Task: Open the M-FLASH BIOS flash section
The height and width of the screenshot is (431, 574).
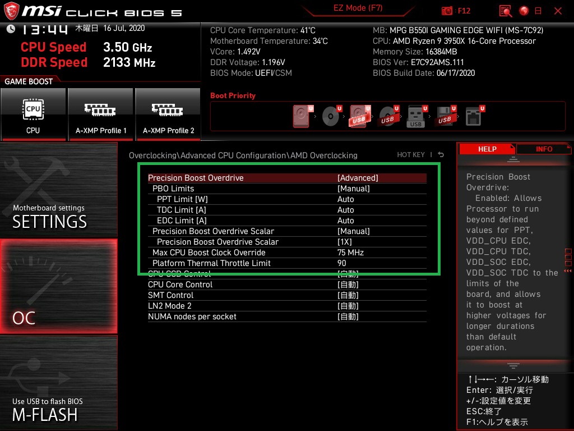Action: [58, 383]
